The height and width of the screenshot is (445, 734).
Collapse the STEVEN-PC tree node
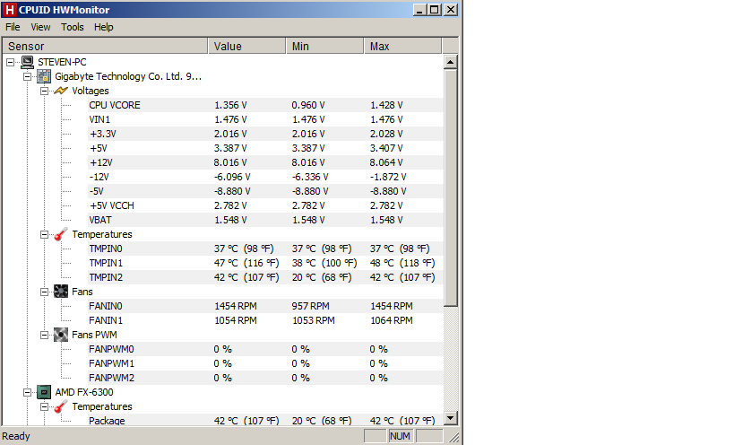click(10, 62)
